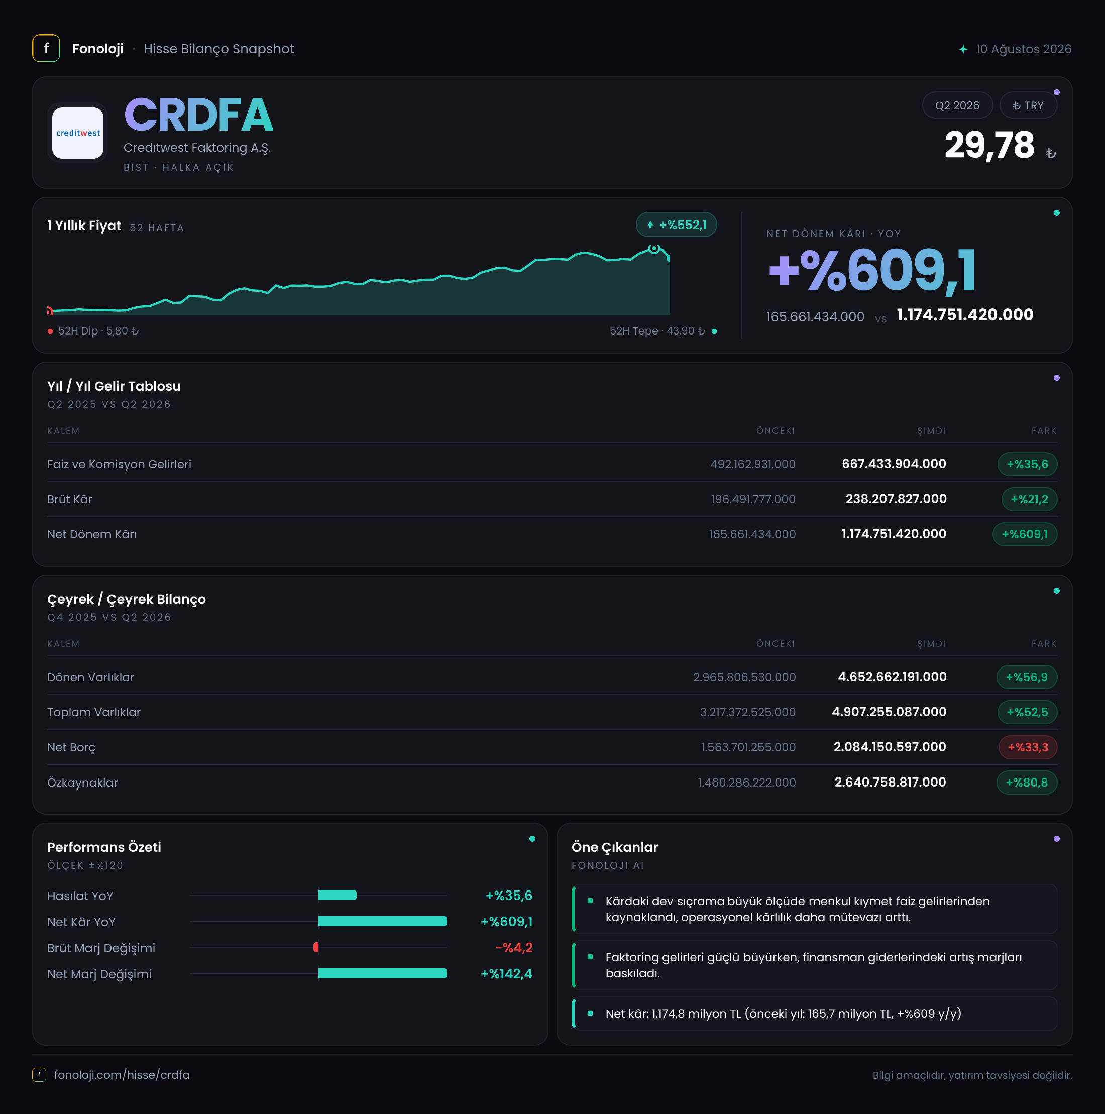Select the TRY currency pill
The width and height of the screenshot is (1105, 1114).
click(1028, 105)
